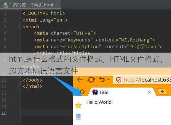Click the <html lang="en"> code line
This screenshot has width=171, height=125.
(x=45, y=20)
